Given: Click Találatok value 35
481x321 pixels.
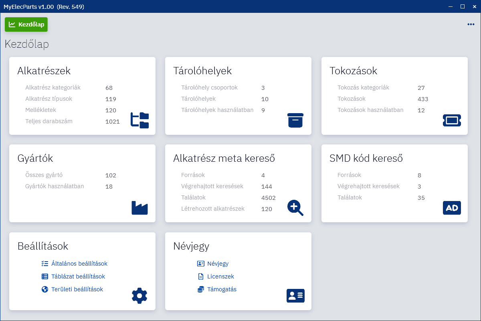Looking at the screenshot, I should [421, 198].
